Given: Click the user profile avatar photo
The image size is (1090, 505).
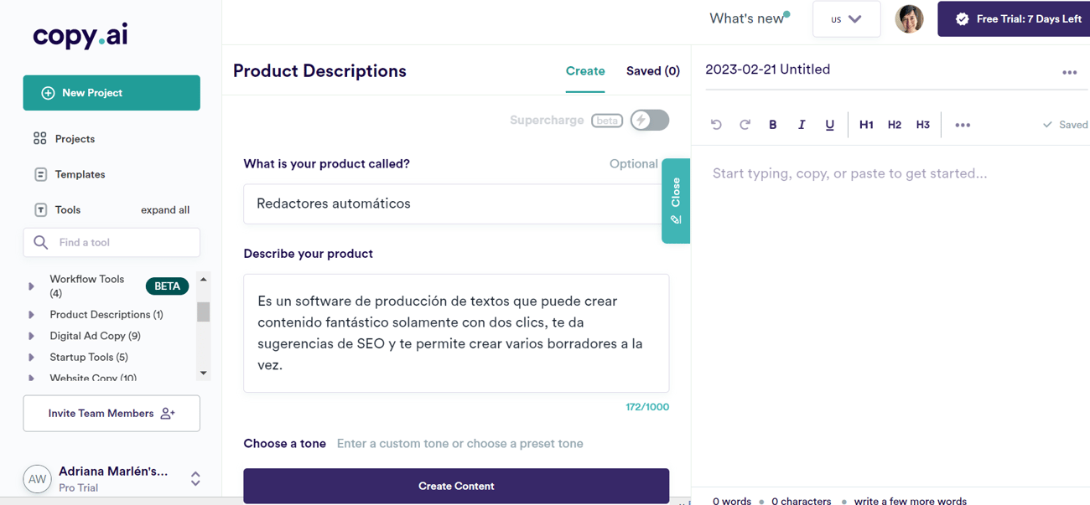Looking at the screenshot, I should 909,18.
